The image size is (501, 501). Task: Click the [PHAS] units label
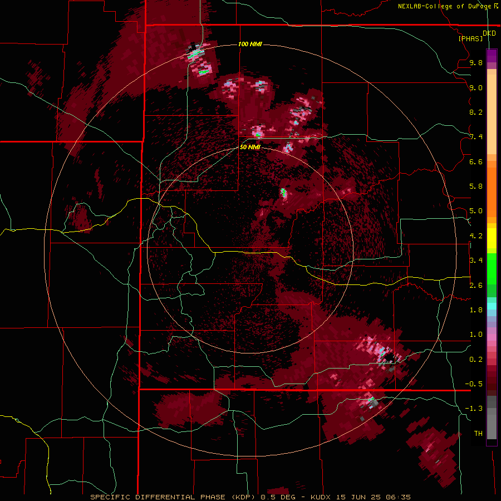[x=470, y=39]
